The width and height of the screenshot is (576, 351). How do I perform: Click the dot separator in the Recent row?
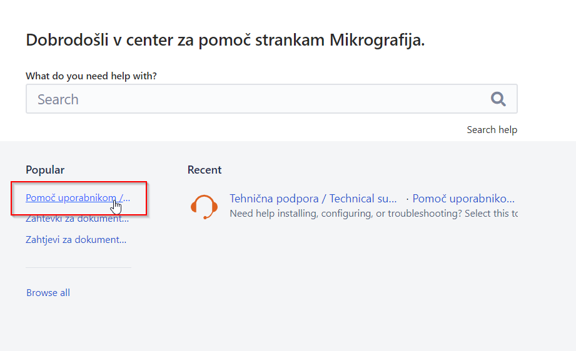[407, 199]
